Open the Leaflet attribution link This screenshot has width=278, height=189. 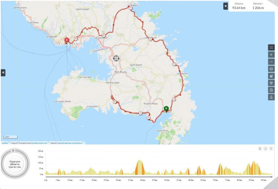point(5,143)
